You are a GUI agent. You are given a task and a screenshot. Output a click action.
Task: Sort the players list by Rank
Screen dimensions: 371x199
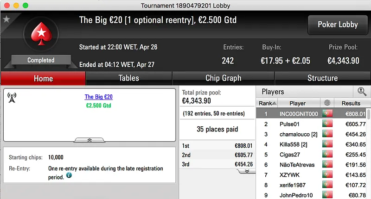(268, 103)
